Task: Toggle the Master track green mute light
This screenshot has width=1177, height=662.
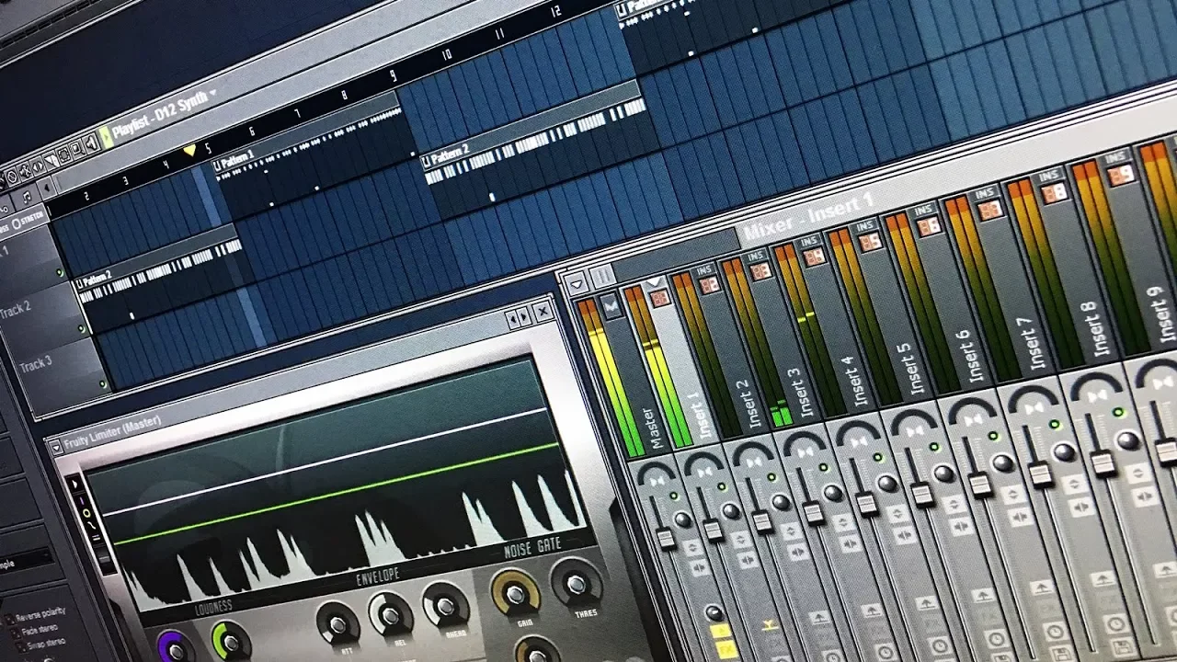Action: [674, 496]
